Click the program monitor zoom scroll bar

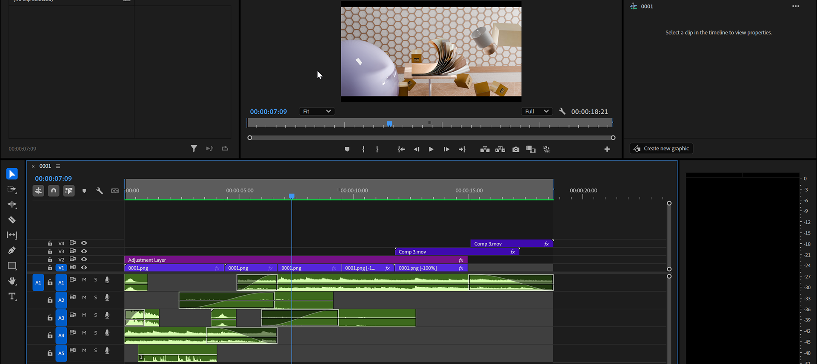431,138
